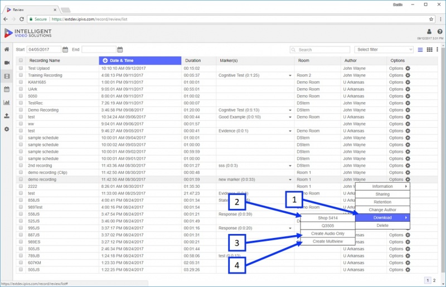This screenshot has width=446, height=287.
Task: Open the calendar schedule sidebar icon
Action: point(7,89)
